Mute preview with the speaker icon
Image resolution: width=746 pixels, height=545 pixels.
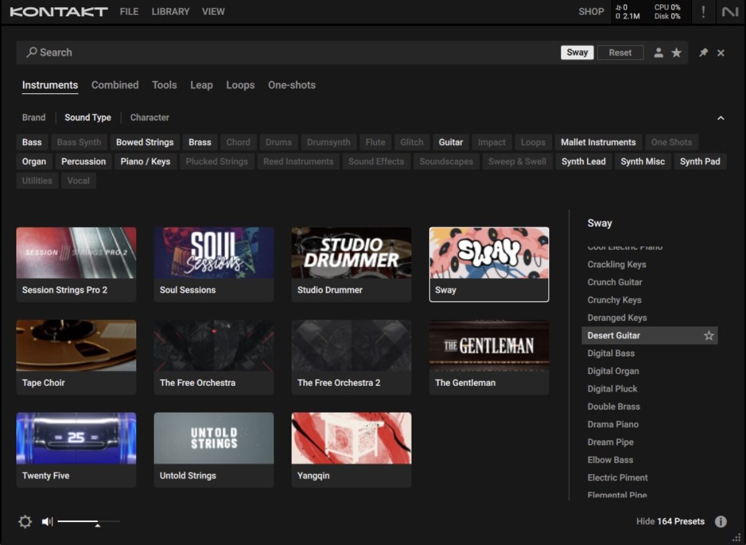tap(47, 521)
